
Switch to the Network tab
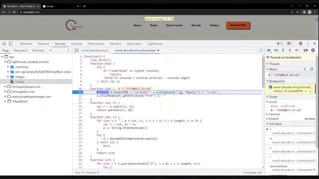[x=43, y=44]
